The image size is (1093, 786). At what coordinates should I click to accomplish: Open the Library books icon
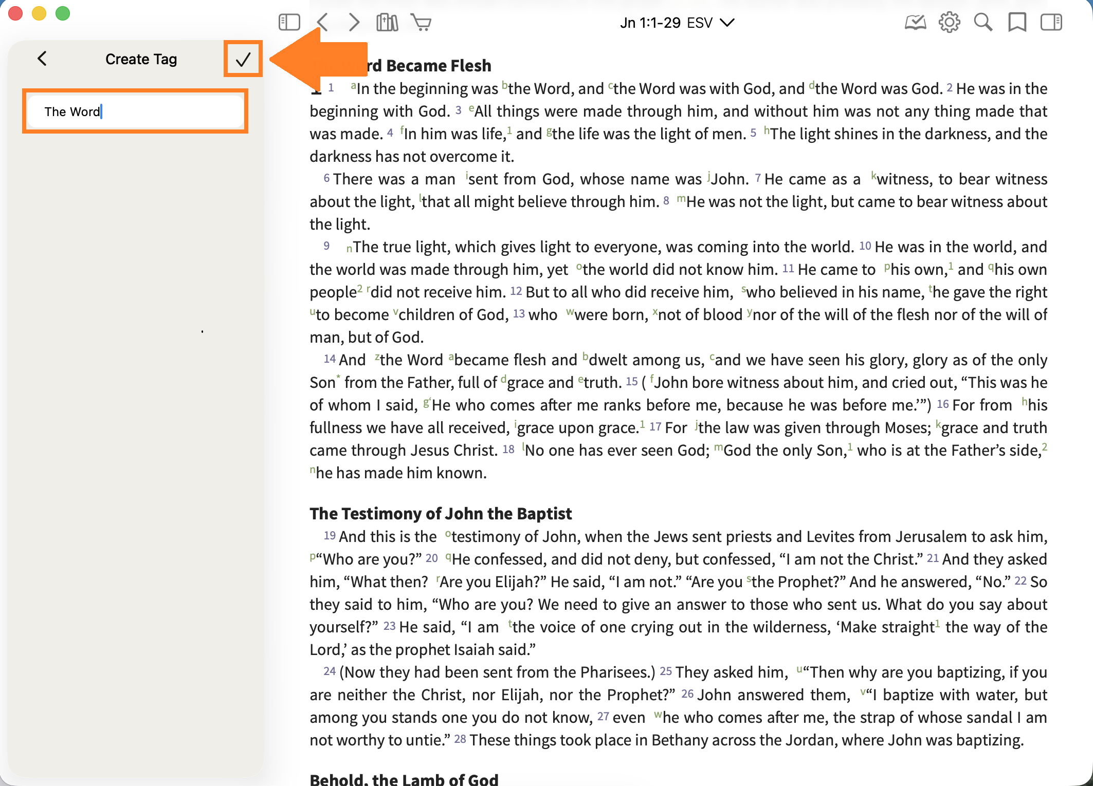pyautogui.click(x=387, y=23)
